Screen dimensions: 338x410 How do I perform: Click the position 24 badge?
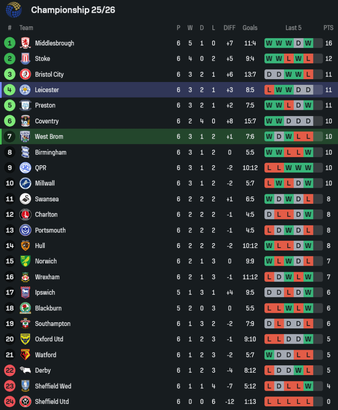[10, 401]
